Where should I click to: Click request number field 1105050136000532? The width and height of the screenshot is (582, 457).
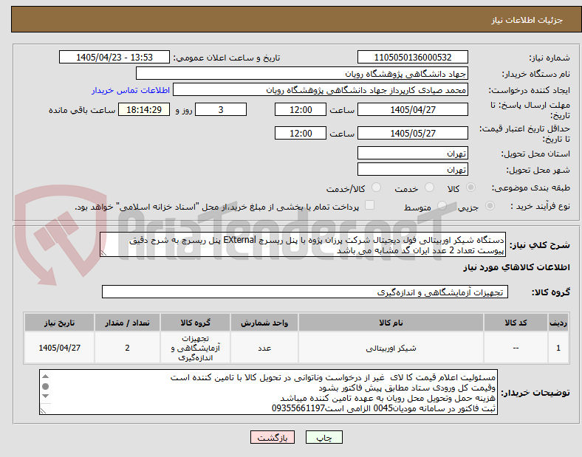tap(412, 57)
